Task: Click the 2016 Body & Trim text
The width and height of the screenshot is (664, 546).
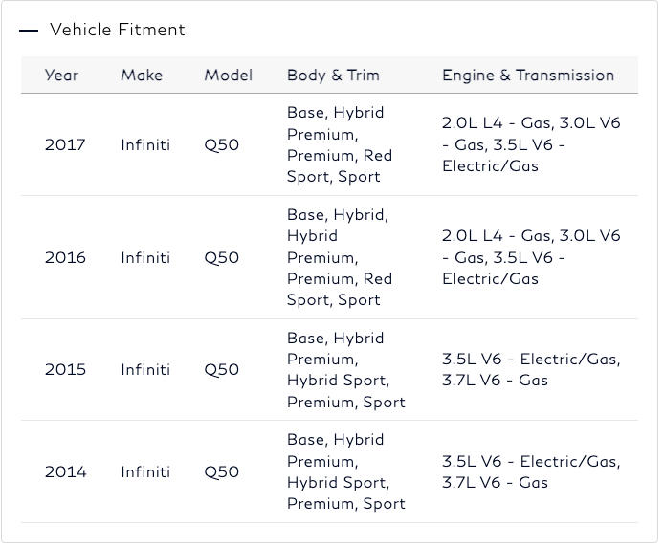Action: (x=339, y=258)
